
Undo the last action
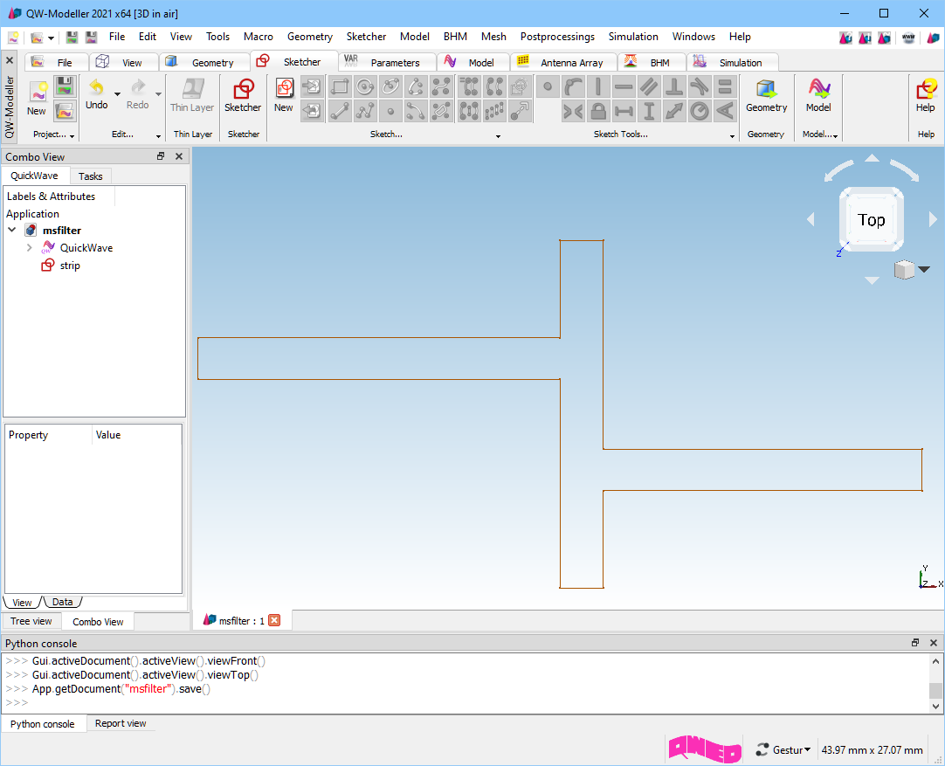[96, 94]
